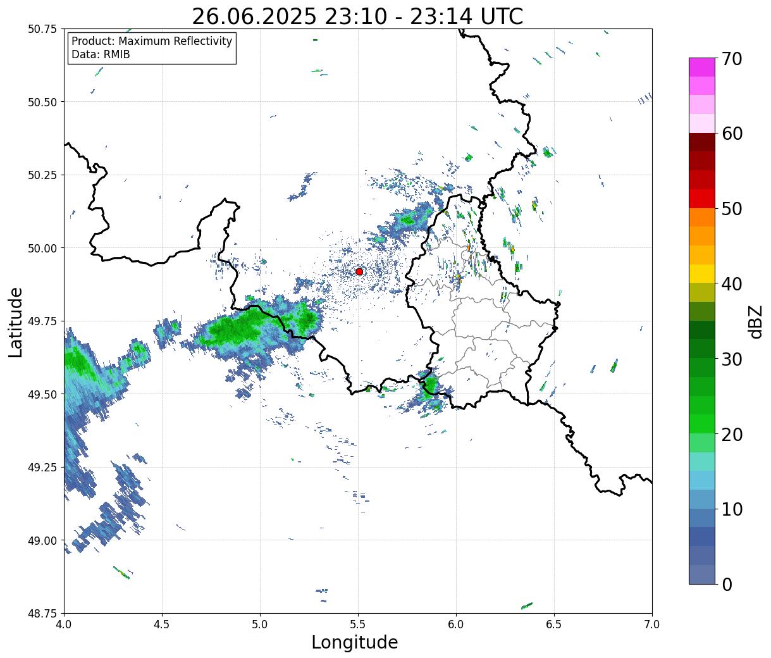
Task: Click the longitude tick label 6.0
Action: click(456, 624)
